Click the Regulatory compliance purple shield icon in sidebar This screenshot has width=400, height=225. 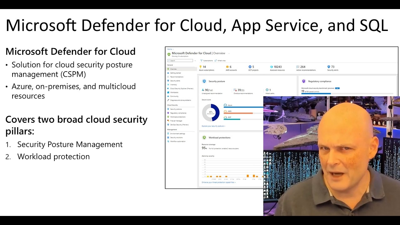pos(168,113)
